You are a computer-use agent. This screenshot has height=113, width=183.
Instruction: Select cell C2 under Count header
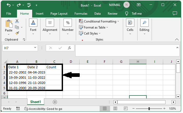click(x=54, y=72)
